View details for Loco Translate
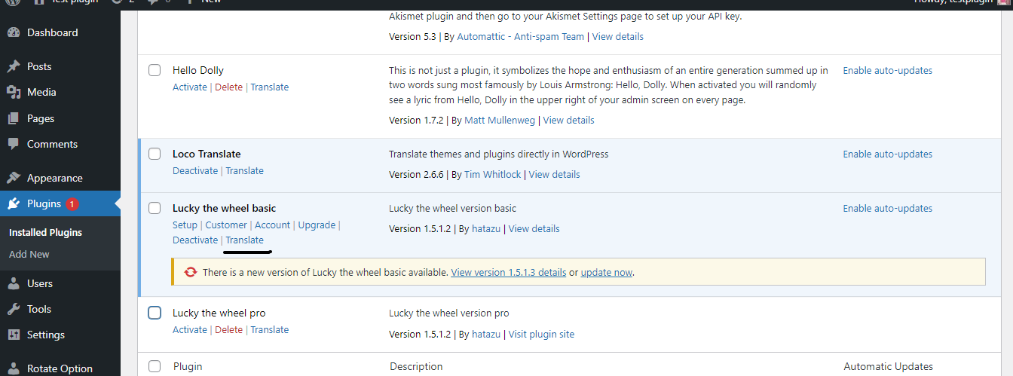1013x376 pixels. pyautogui.click(x=555, y=174)
